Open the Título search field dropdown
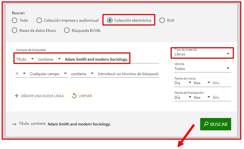Screen dimensions: 244x149 tap(25, 59)
